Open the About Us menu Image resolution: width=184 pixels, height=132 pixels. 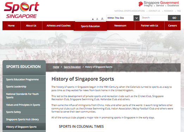point(31,26)
